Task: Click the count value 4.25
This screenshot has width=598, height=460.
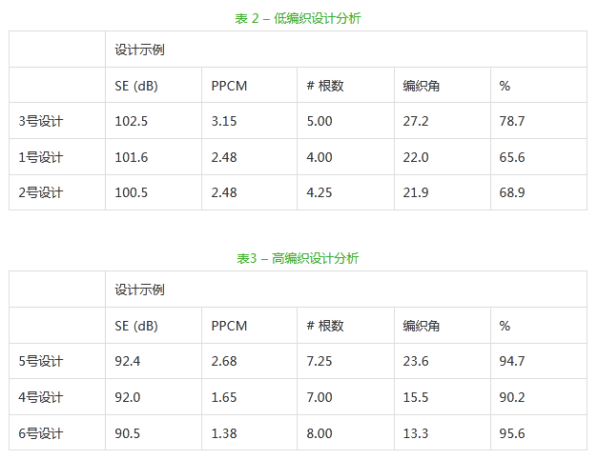Action: (320, 192)
